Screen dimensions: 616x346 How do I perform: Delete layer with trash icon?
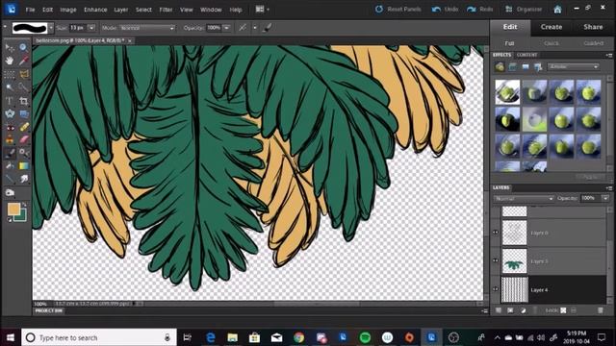tap(601, 310)
